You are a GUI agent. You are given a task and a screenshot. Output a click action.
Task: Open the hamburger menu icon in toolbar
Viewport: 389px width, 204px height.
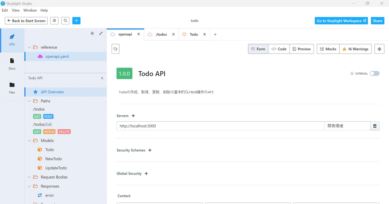tap(54, 21)
